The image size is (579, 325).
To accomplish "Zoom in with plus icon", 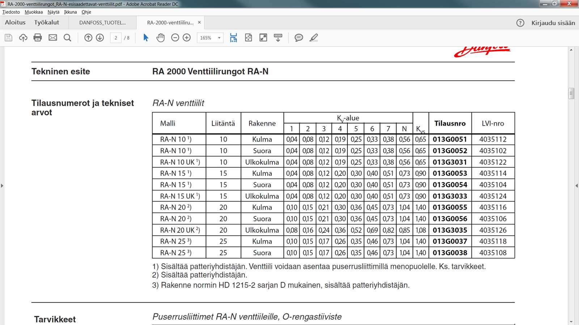I will pyautogui.click(x=187, y=38).
